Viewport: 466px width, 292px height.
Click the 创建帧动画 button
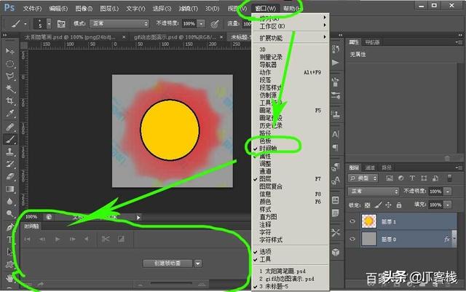[167, 263]
